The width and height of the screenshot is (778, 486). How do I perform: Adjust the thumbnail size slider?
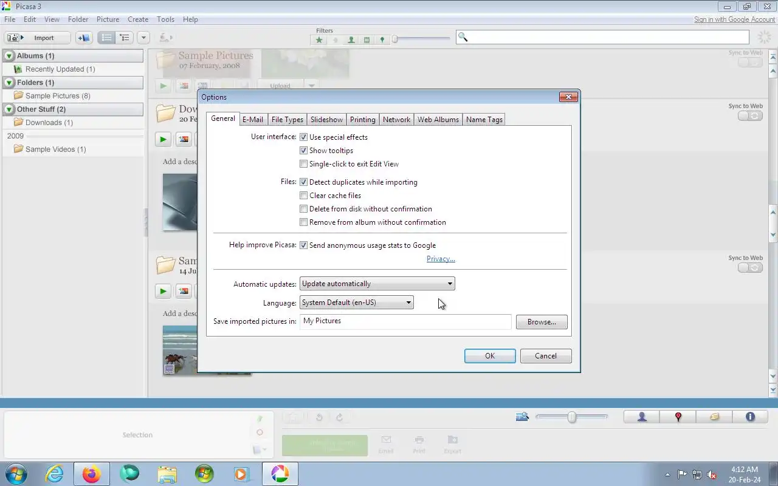(x=571, y=417)
